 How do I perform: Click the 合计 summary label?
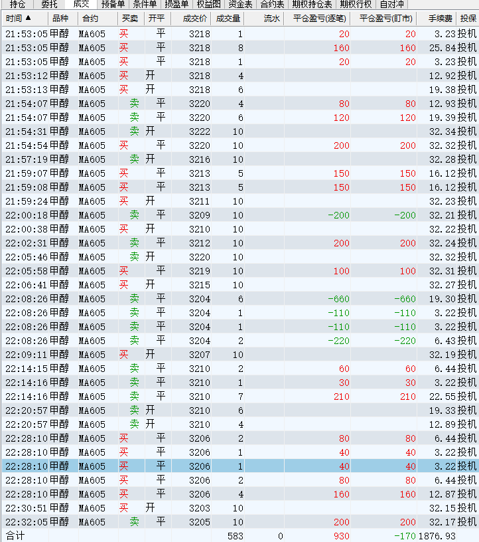tap(15, 536)
